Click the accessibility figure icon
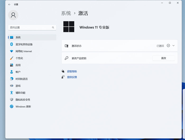This screenshot has height=140, width=185. click(x=12, y=93)
